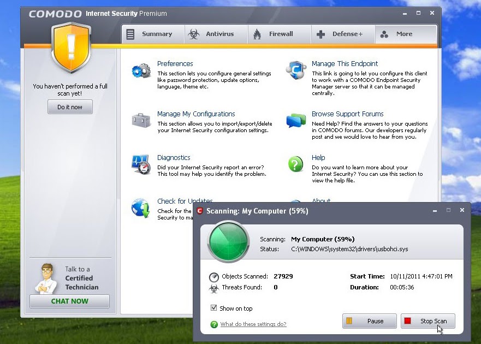The image size is (481, 344).
Task: Click the red stop square icon
Action: (407, 321)
